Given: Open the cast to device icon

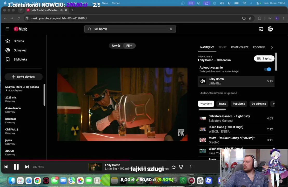Looking at the screenshot, I should 261,29.
